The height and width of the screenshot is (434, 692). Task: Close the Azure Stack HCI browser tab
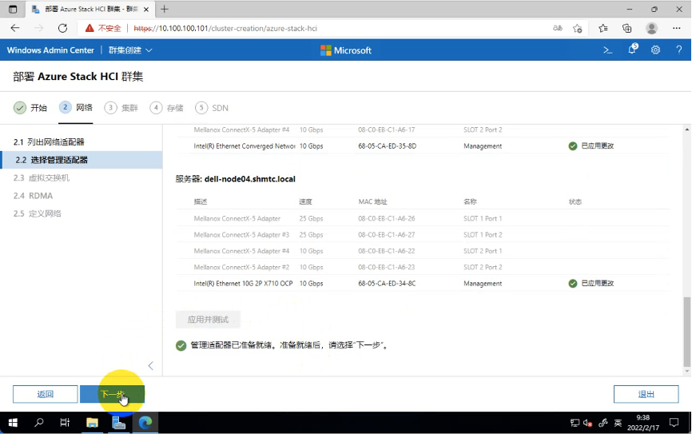tap(146, 10)
